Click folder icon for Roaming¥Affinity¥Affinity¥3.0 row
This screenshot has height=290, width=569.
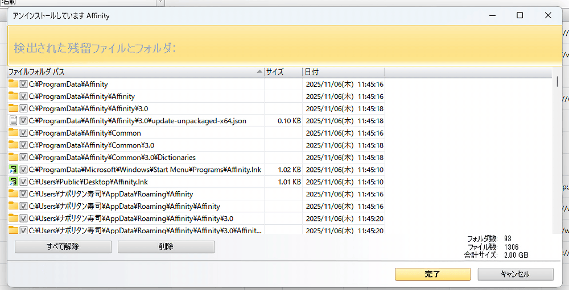[13, 218]
